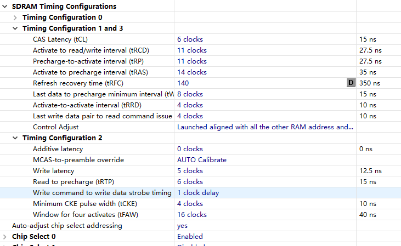Select tRAS 14 clocks value
This screenshot has width=401, height=246.
coord(192,72)
